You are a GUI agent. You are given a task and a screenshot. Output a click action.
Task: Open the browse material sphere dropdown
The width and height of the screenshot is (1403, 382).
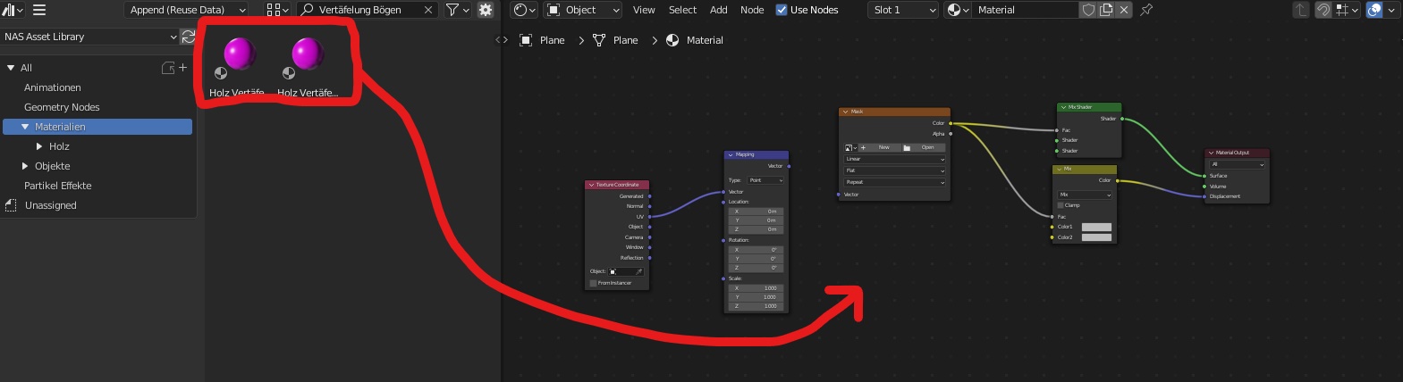point(958,10)
